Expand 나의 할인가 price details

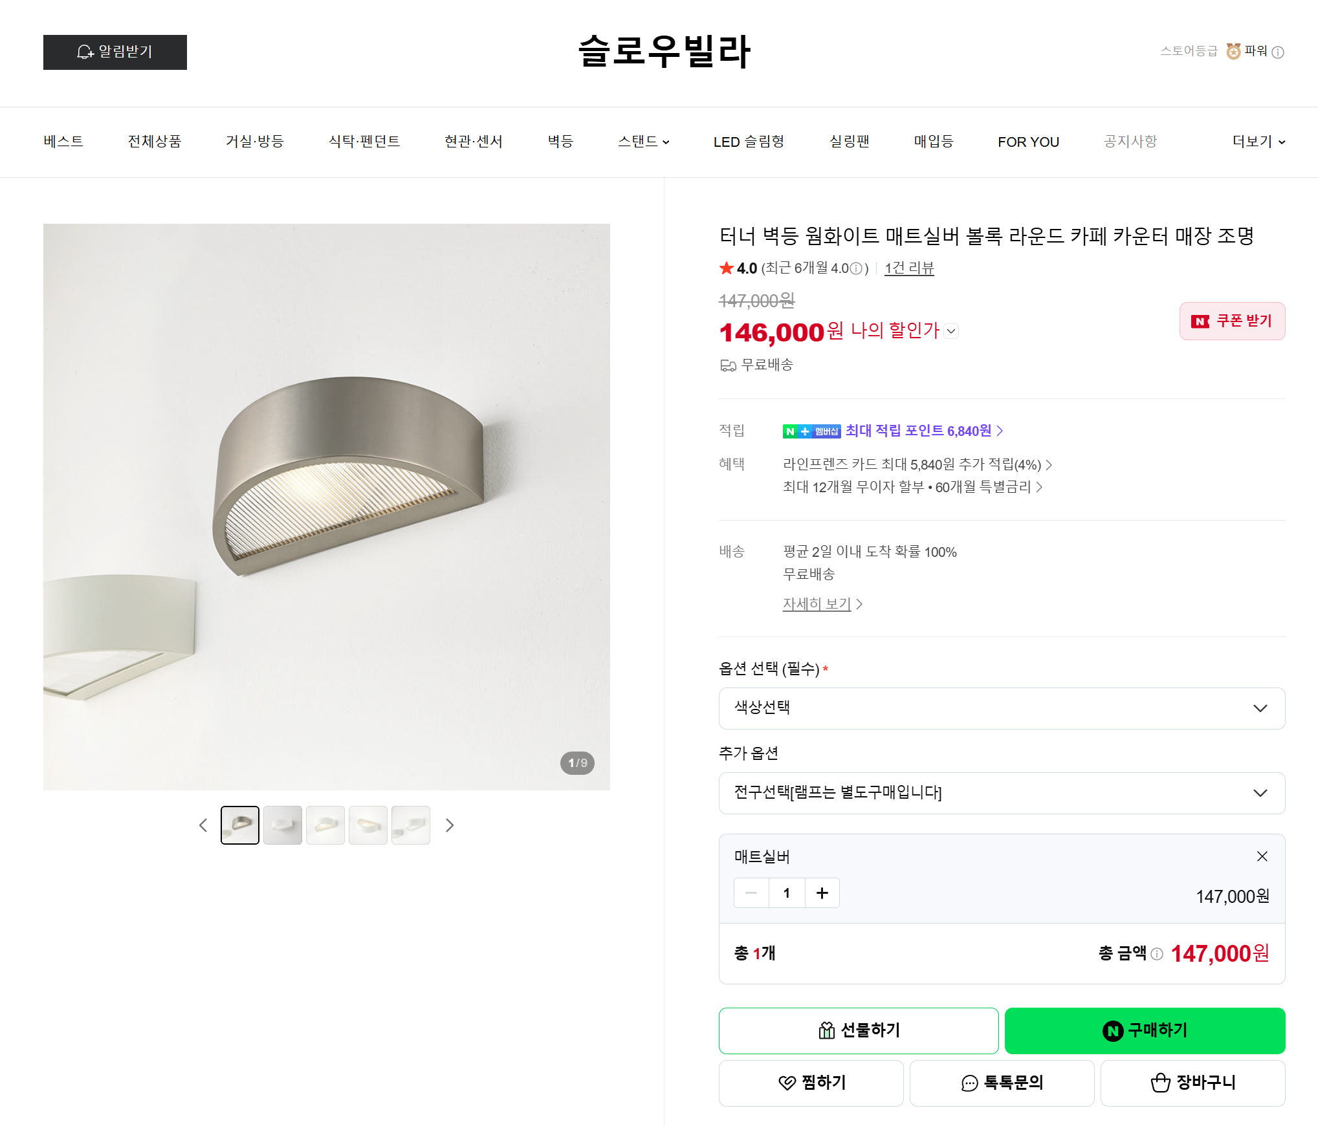(951, 331)
